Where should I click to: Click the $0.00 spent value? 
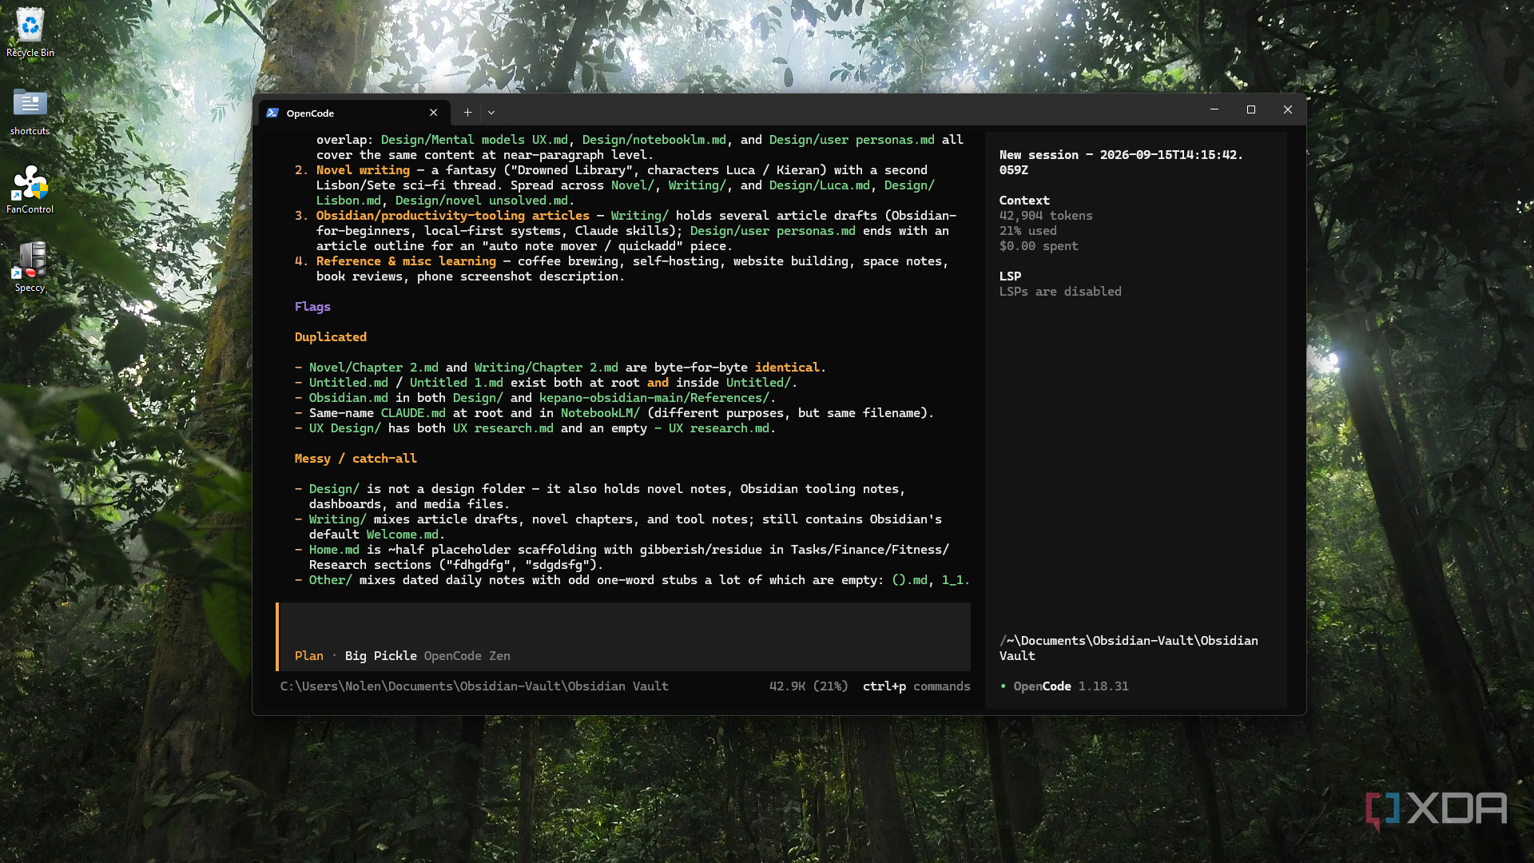[1039, 246]
